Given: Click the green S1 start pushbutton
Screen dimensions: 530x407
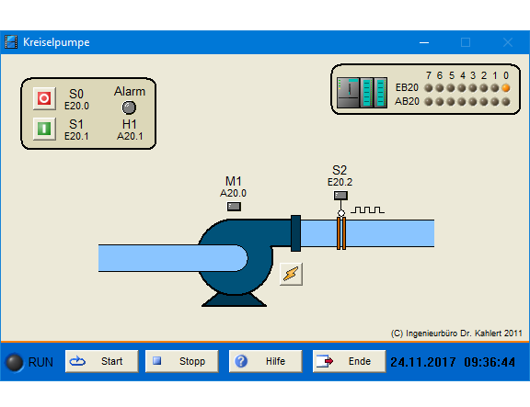Looking at the screenshot, I should click(x=44, y=129).
